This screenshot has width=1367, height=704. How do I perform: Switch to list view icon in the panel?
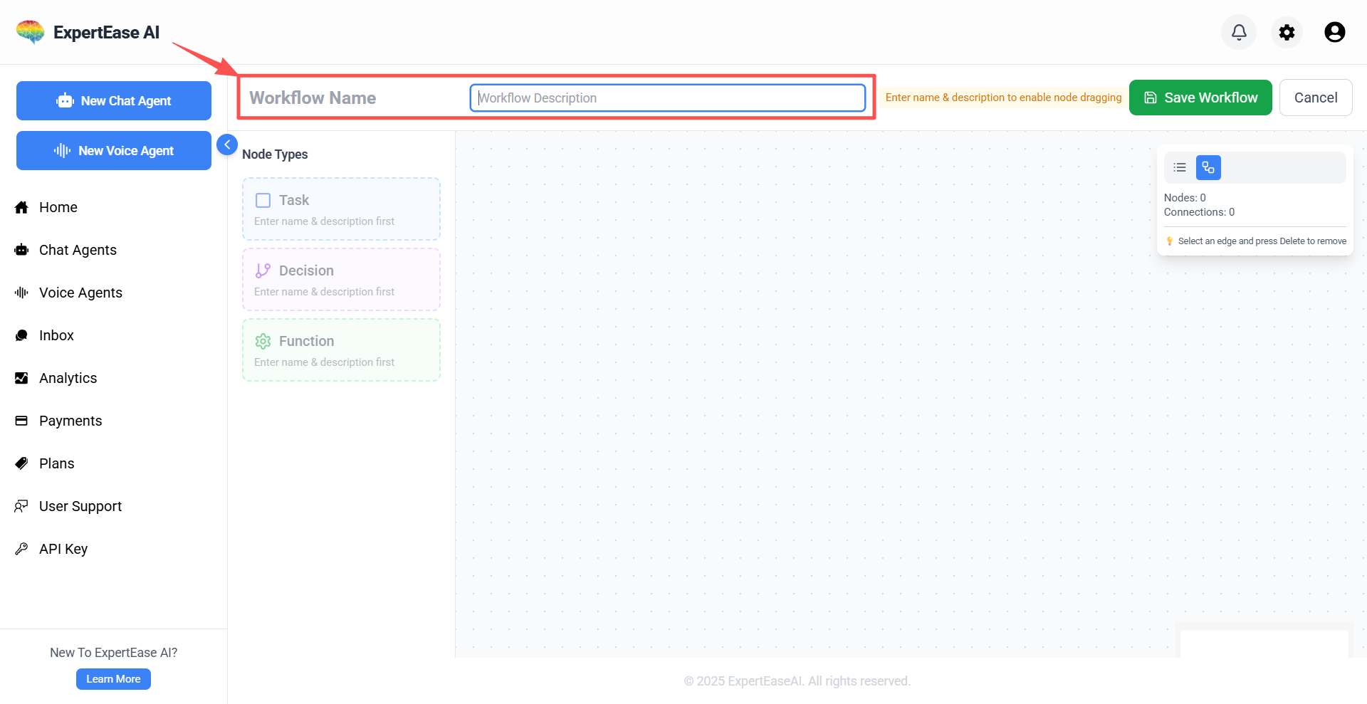(1180, 168)
